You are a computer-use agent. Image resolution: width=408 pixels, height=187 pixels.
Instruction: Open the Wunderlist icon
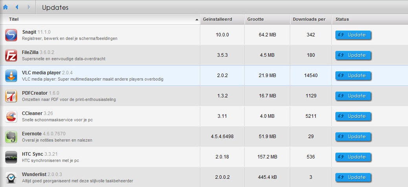pyautogui.click(x=11, y=177)
